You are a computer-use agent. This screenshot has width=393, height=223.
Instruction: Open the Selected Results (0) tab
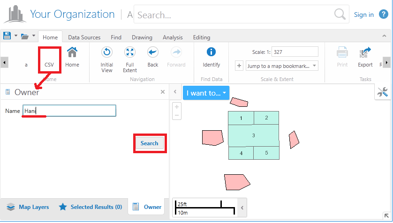(91, 207)
